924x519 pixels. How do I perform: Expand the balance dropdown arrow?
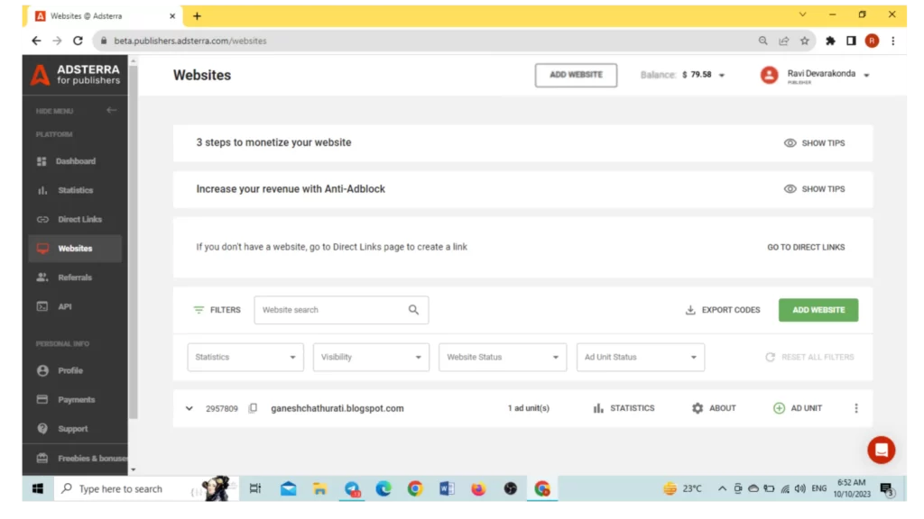(x=722, y=76)
